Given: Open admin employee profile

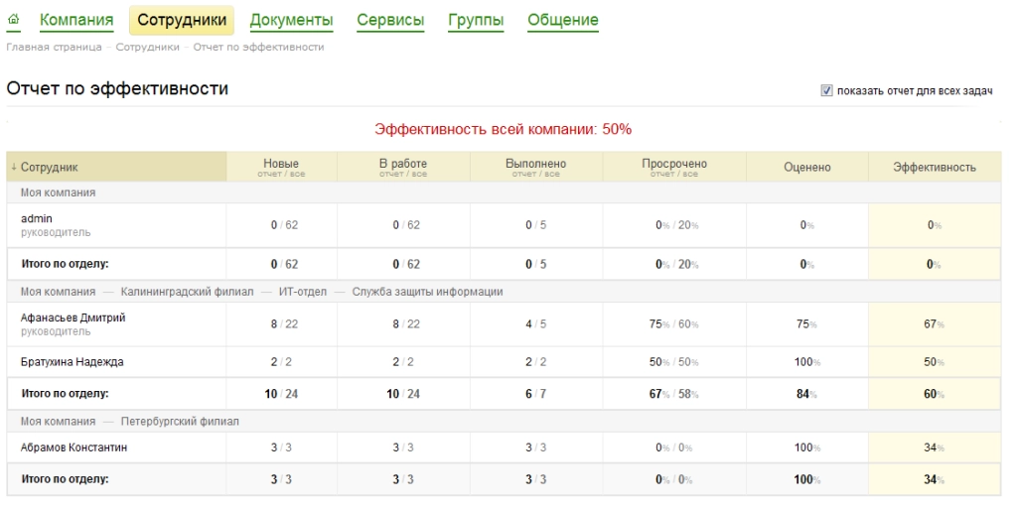Looking at the screenshot, I should click(36, 218).
